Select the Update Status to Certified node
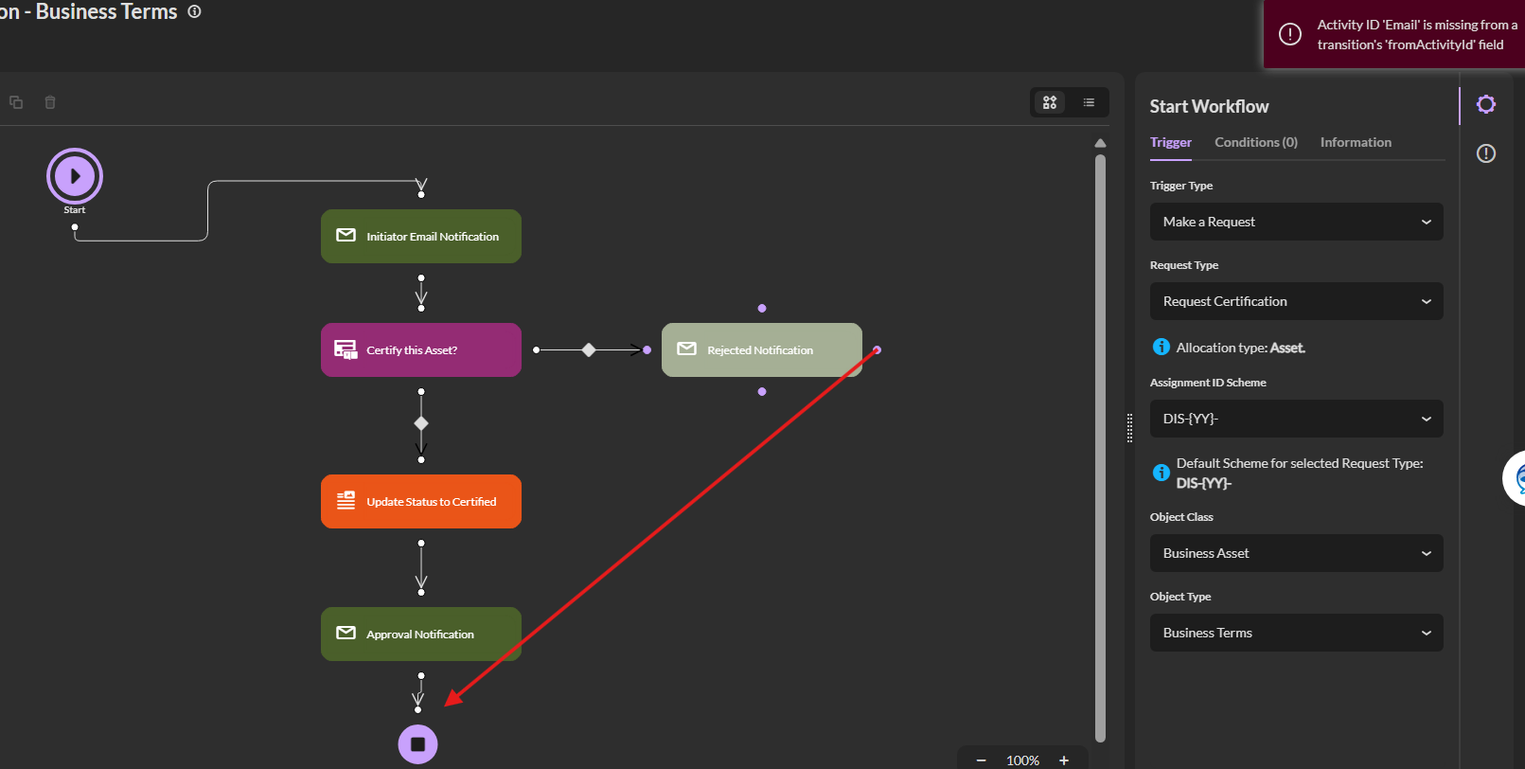This screenshot has width=1525, height=769. pos(421,502)
